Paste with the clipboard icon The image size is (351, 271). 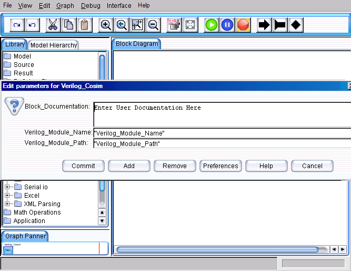[84, 25]
